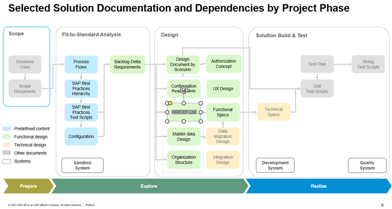
Task: Click the slide title text
Action: click(178, 8)
